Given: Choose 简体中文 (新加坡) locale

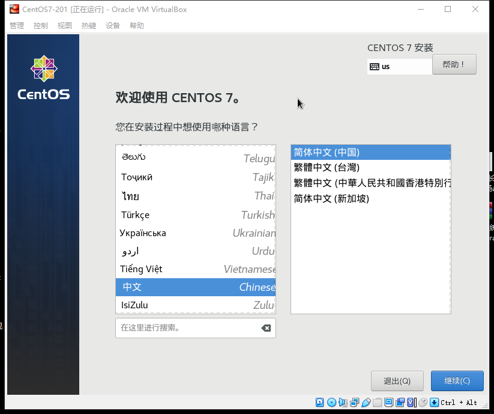Looking at the screenshot, I should coord(370,199).
